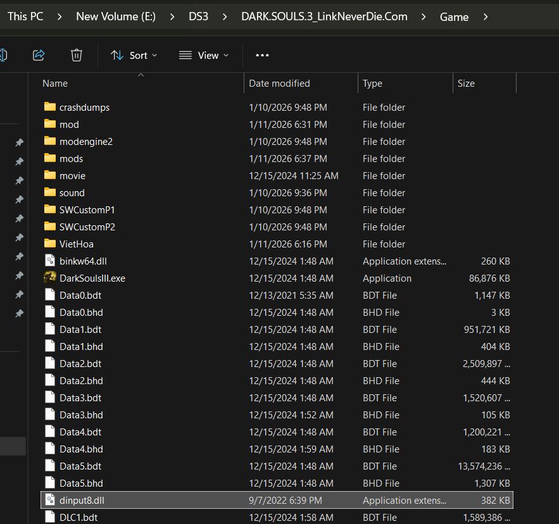The image size is (559, 524).
Task: Sort by Date modified column header
Action: click(279, 84)
